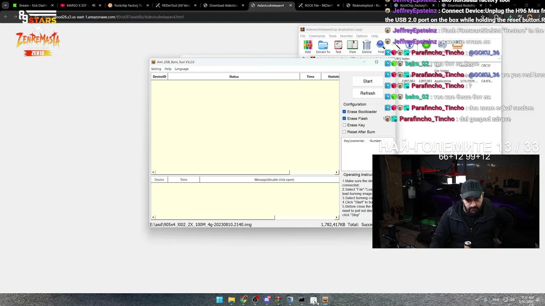This screenshot has width=545, height=306.
Task: Enable the Reset After Burn checkbox
Action: (344, 132)
